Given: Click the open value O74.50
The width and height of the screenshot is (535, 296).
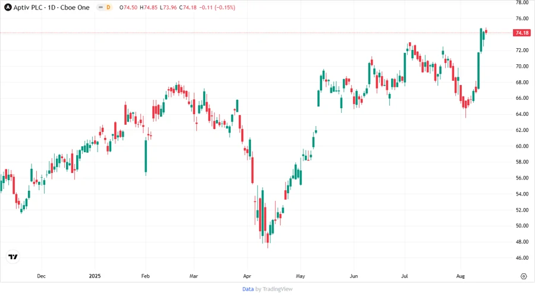Looking at the screenshot, I should (x=128, y=8).
